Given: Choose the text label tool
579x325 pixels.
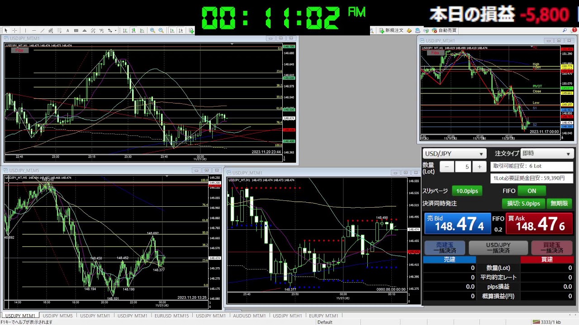Looking at the screenshot, I should pyautogui.click(x=68, y=31).
